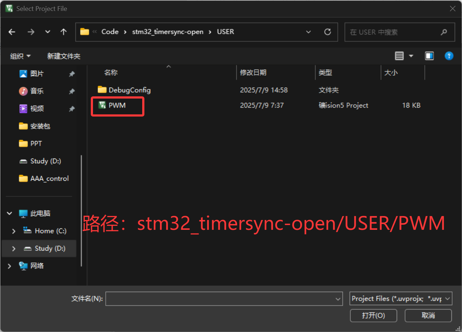Screen dimensions: 462x332
Task: Expand Home (C:) drive tree node
Action: click(x=14, y=231)
